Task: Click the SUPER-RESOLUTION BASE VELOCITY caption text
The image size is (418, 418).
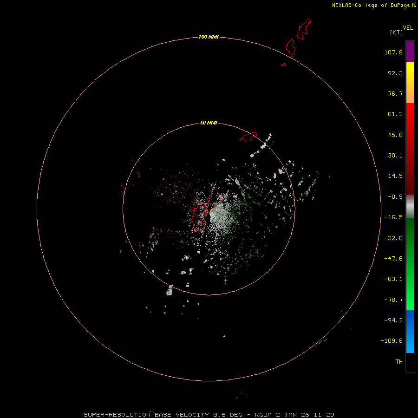Action: pos(146,415)
